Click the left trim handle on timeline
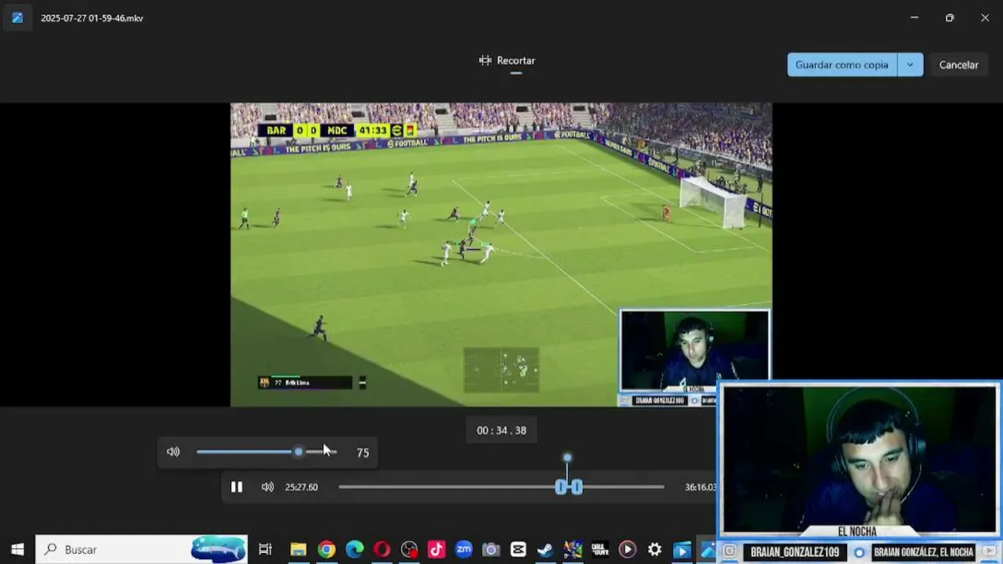Screen dimensions: 1003x564 pos(560,487)
